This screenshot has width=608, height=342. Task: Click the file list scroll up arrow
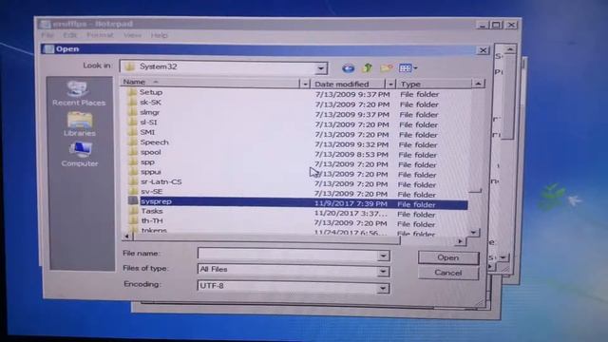478,84
